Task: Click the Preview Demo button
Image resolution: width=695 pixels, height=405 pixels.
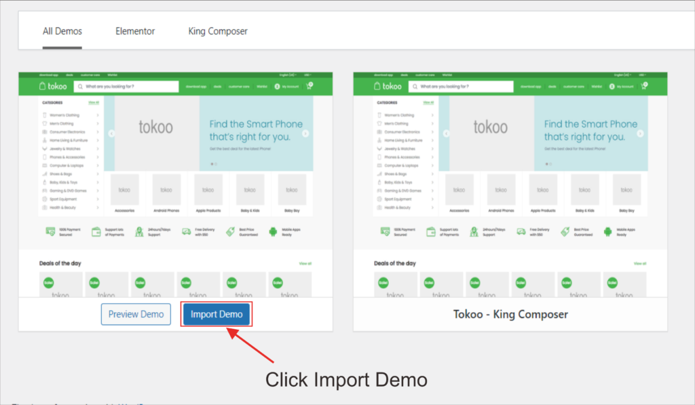Action: (x=136, y=315)
